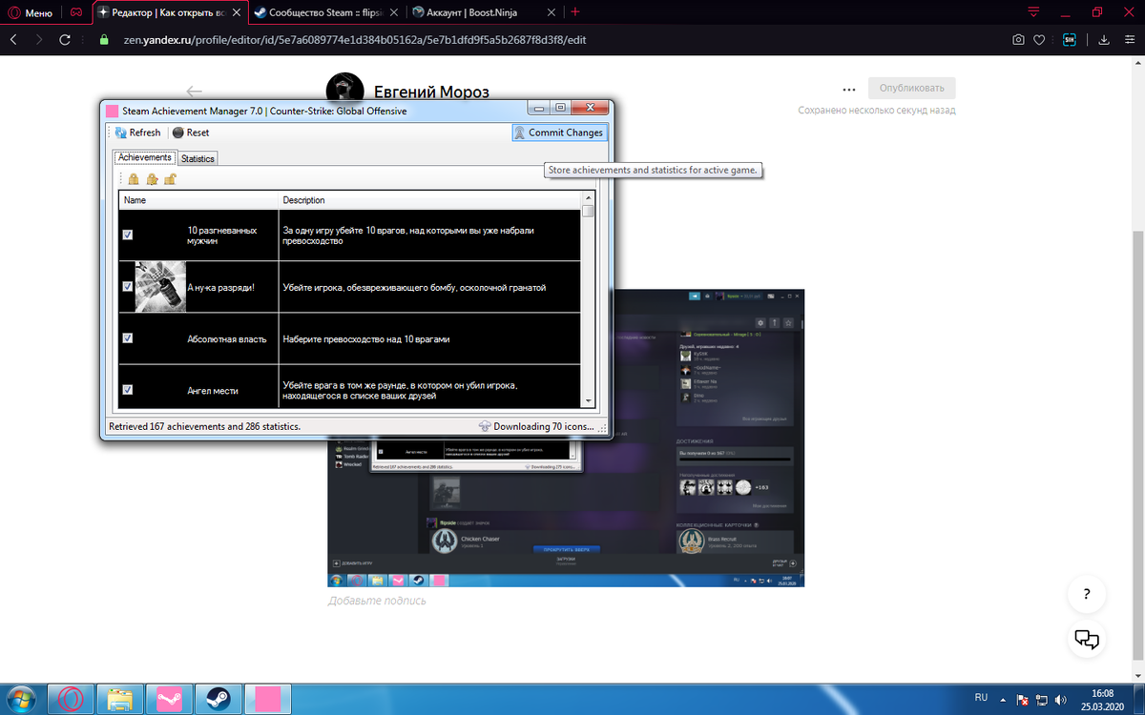
Task: Open a new browser tab with plus
Action: [575, 12]
